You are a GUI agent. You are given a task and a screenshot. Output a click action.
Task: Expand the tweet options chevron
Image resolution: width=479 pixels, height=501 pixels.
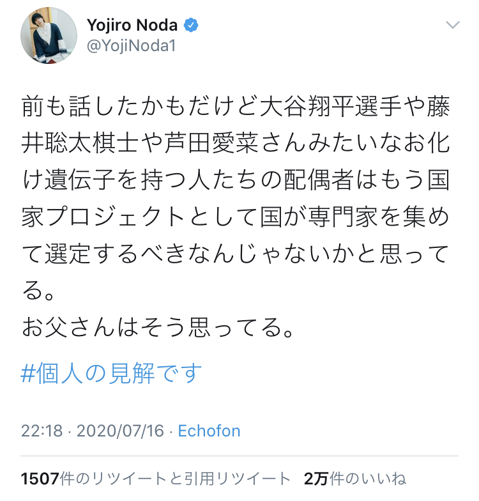(452, 25)
